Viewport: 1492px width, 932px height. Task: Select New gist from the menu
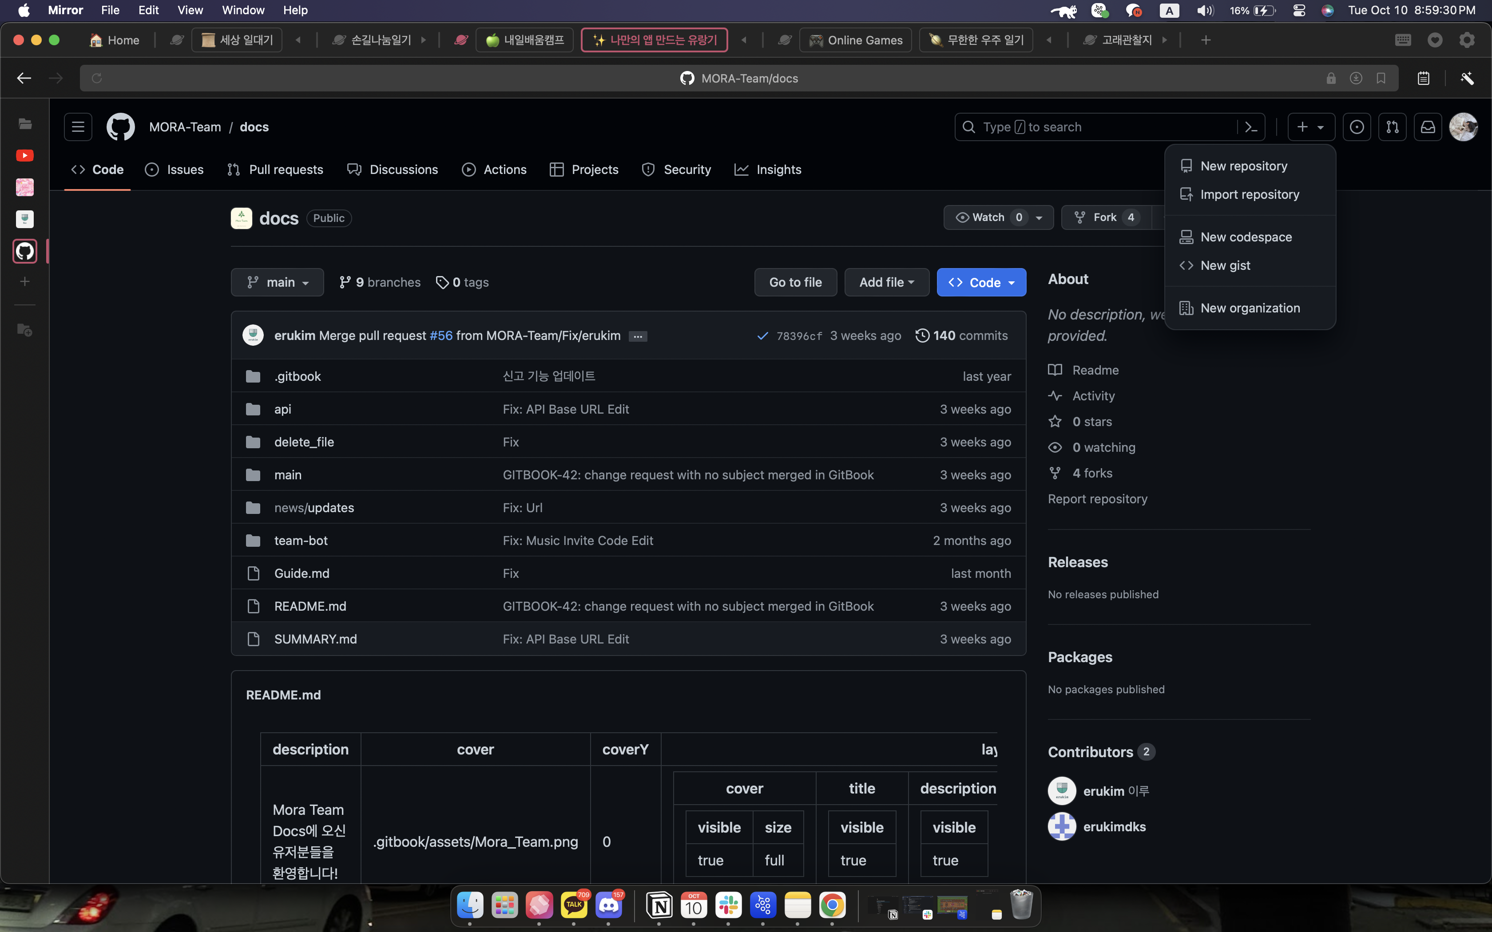coord(1250,265)
